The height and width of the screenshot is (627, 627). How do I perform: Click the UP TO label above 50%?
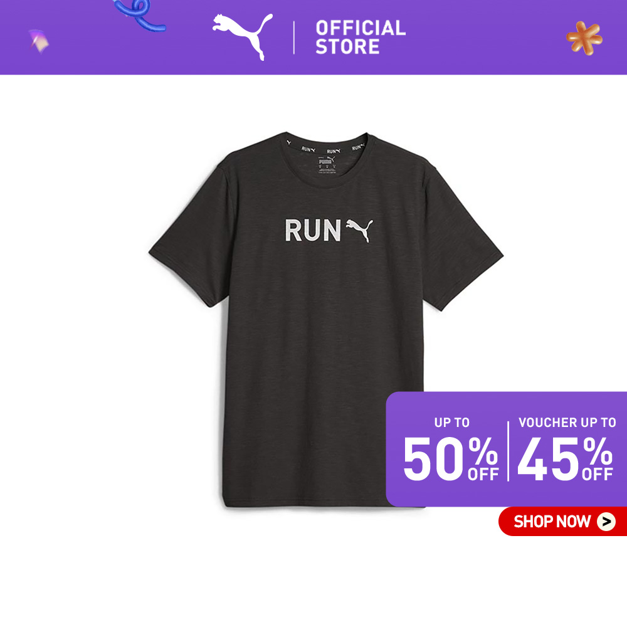(x=452, y=422)
